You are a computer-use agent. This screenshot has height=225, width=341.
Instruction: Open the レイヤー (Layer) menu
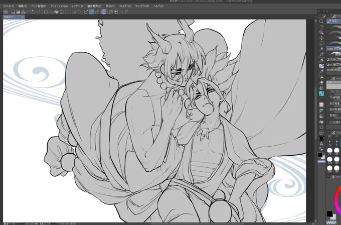tap(77, 6)
